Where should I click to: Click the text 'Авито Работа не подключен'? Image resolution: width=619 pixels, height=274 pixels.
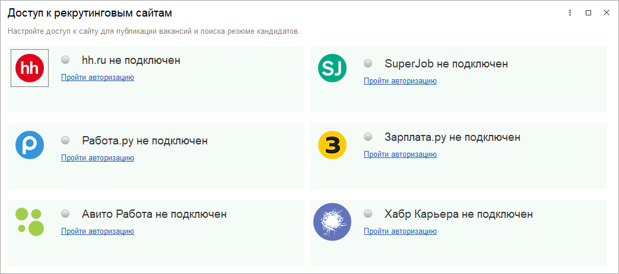(154, 214)
